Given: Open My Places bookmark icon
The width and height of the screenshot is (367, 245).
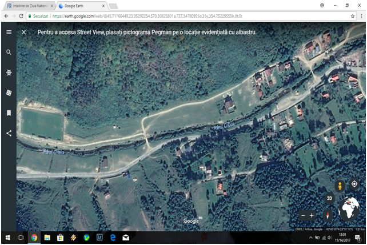Looking at the screenshot, I should click(9, 113).
